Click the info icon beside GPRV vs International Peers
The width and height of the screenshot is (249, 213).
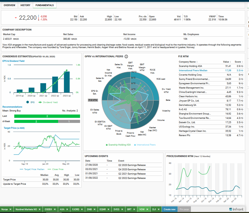[126, 56]
